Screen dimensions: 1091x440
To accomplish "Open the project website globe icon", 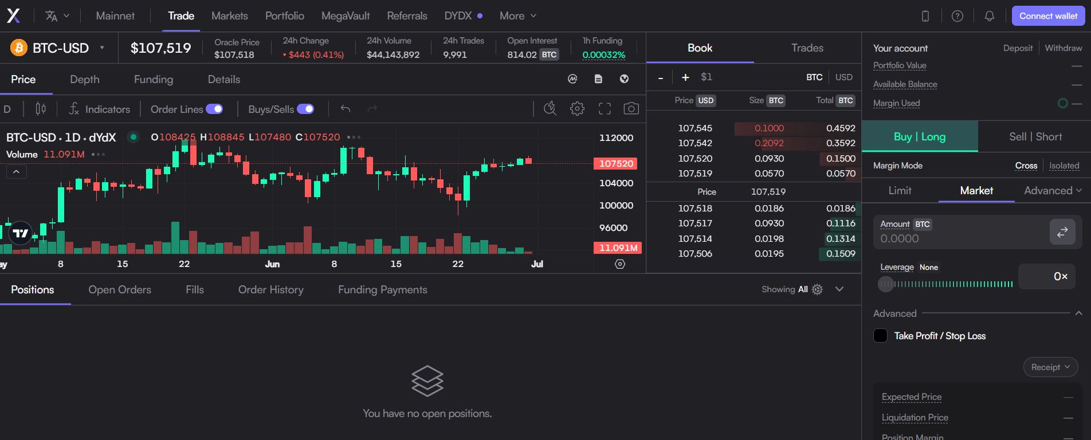I will tap(624, 79).
